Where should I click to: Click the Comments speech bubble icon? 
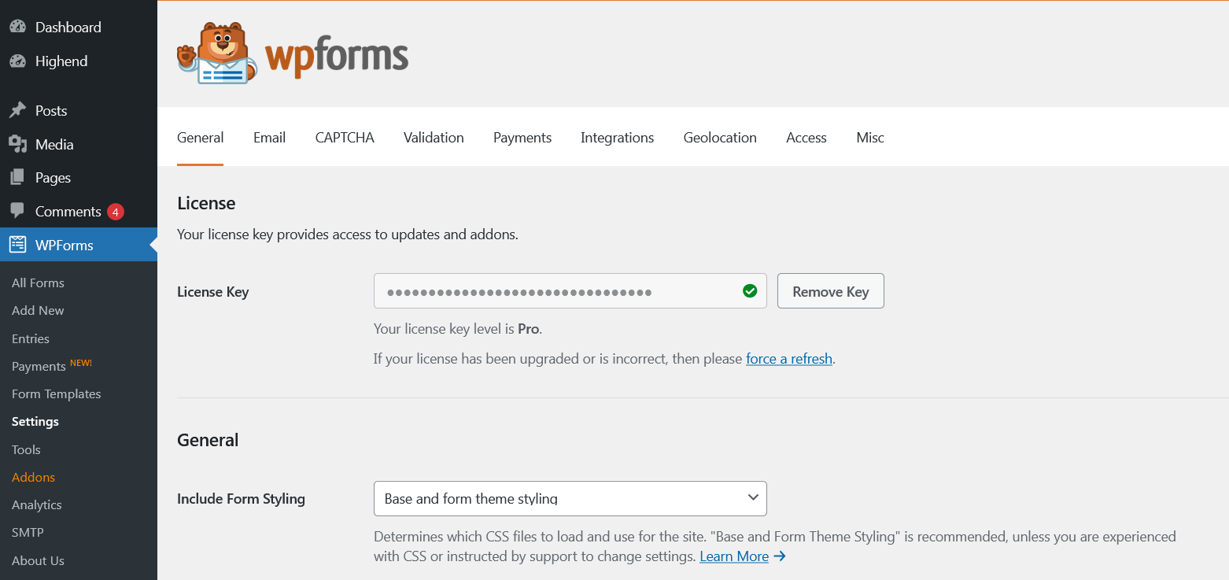pyautogui.click(x=17, y=211)
